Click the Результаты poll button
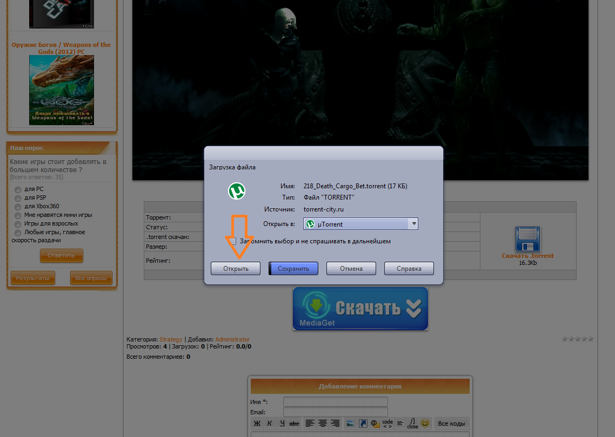The image size is (615, 437). [33, 278]
